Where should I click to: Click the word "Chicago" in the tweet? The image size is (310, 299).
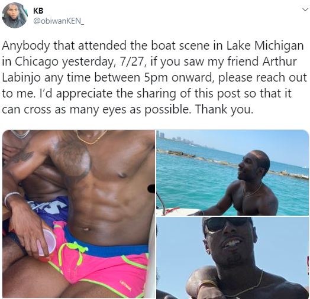pyautogui.click(x=36, y=62)
